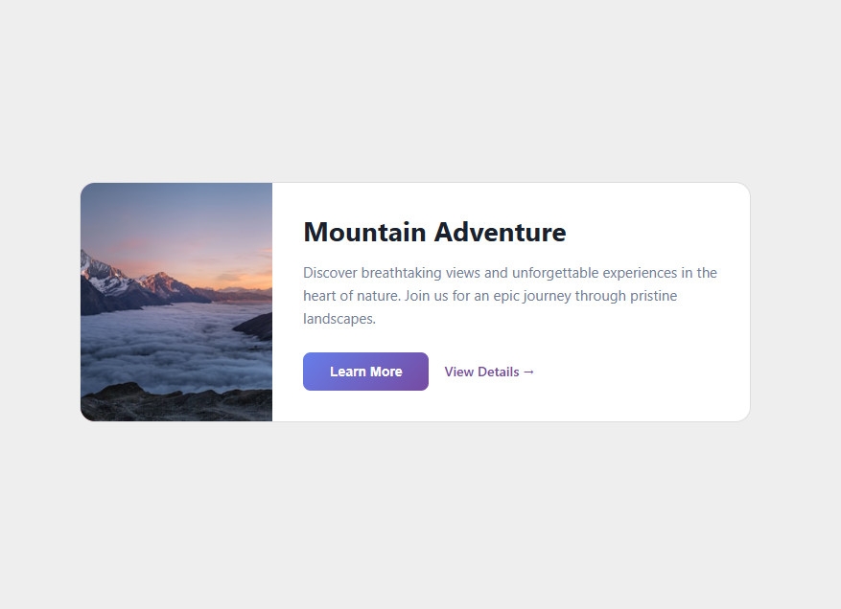
Task: Click the arrow in View Details
Action: (x=527, y=372)
